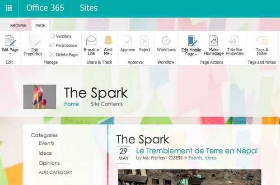Click the Edit Mobile Page icon
Screen dimensions: 280x185
191,41
